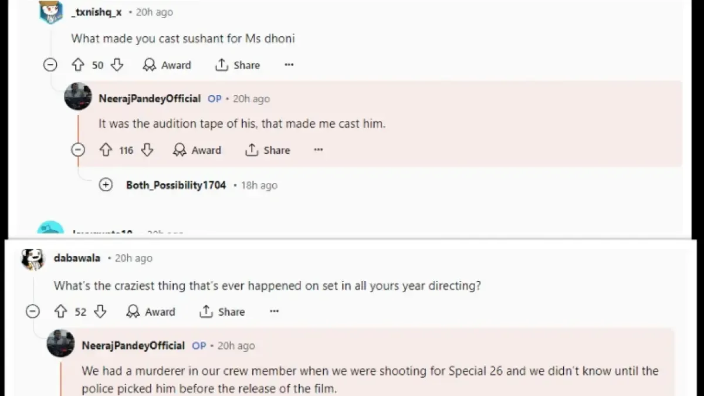Share dabawala's question about directing
This screenshot has height=396, width=704.
point(222,312)
